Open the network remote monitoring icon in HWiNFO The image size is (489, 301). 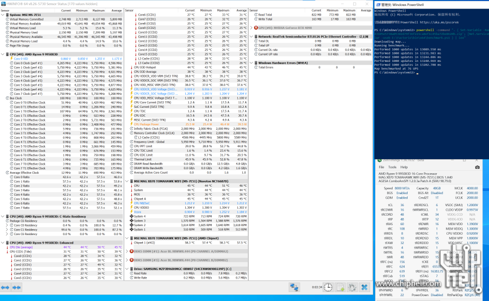click(x=294, y=288)
